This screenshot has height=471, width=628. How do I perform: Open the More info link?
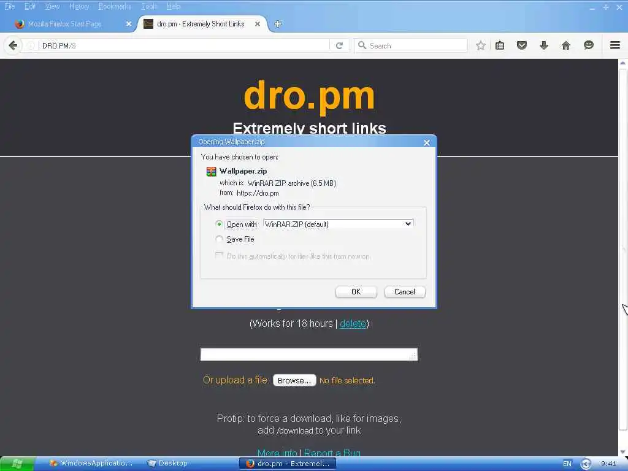(277, 453)
